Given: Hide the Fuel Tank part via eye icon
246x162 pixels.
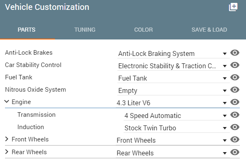Looking at the screenshot, I should (235, 77).
